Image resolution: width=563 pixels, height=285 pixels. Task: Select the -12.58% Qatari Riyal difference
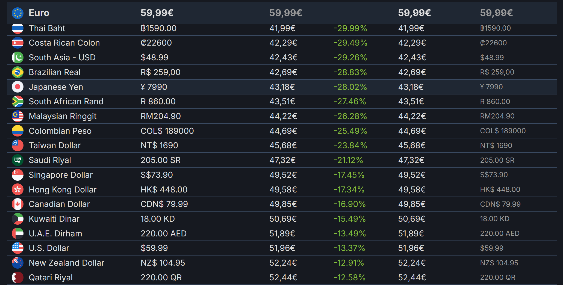(x=350, y=278)
